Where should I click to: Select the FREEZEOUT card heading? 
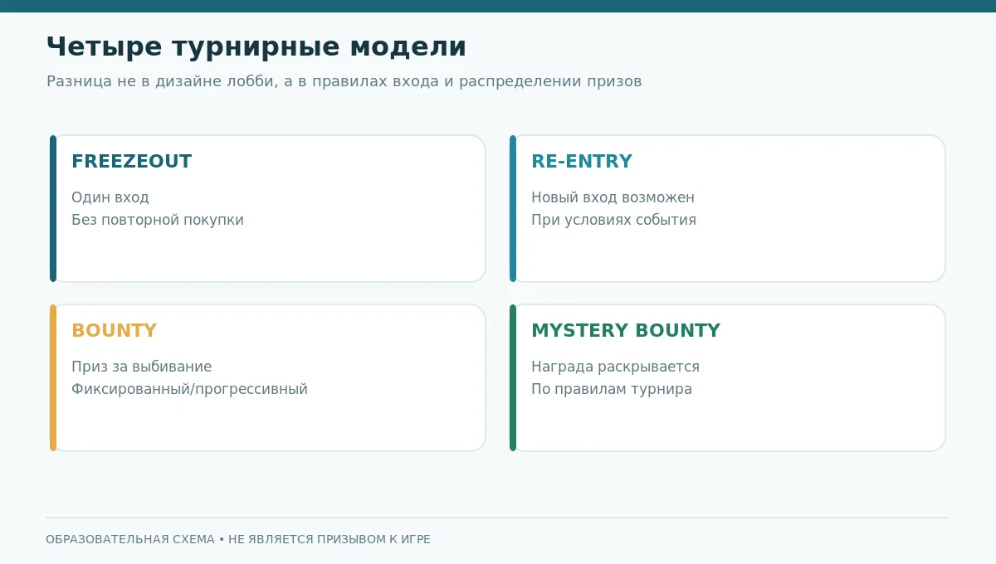131,162
